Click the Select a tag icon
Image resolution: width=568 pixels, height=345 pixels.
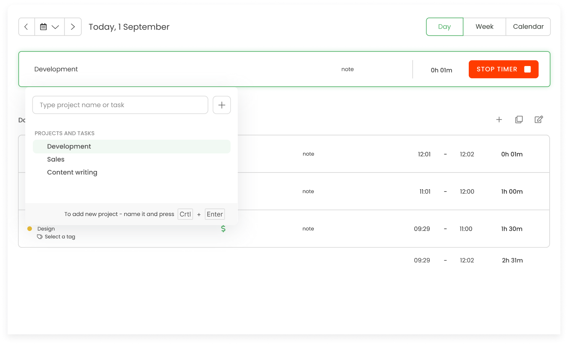click(40, 237)
